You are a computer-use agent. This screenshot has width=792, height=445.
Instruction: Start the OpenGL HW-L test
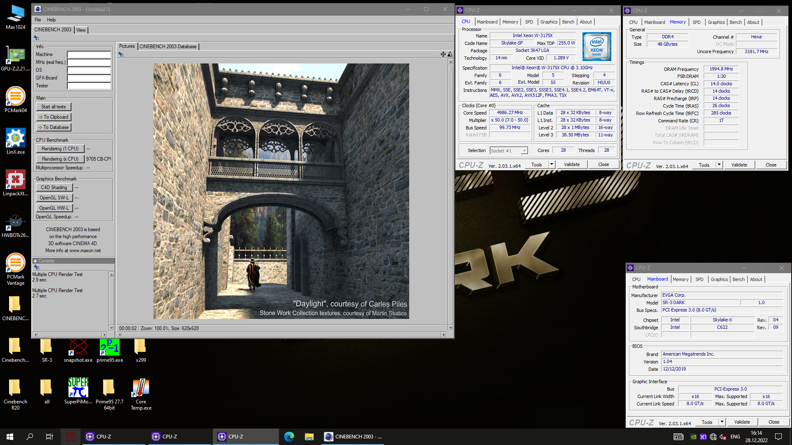click(x=54, y=208)
